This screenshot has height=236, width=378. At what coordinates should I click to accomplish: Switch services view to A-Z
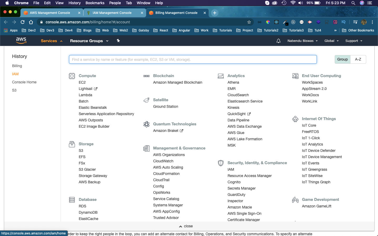(358, 59)
